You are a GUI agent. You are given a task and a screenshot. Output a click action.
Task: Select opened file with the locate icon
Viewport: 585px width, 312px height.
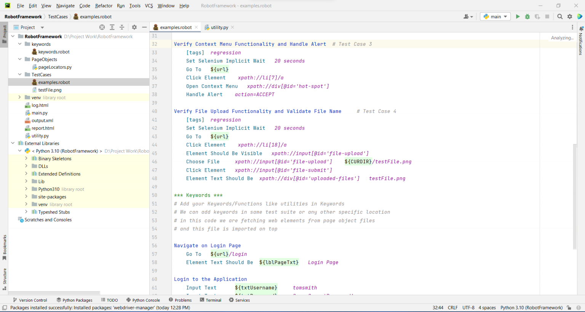(x=102, y=27)
